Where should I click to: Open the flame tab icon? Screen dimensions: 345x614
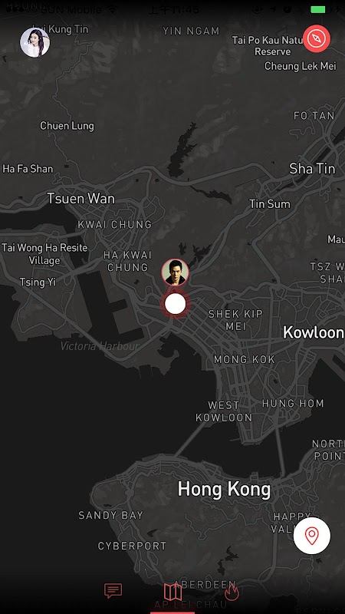coord(232,591)
